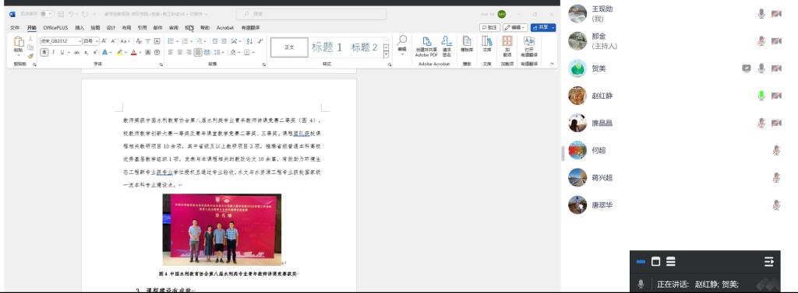Image resolution: width=798 pixels, height=293 pixels.
Task: Open the 插入 ribbon tab
Action: (x=79, y=28)
